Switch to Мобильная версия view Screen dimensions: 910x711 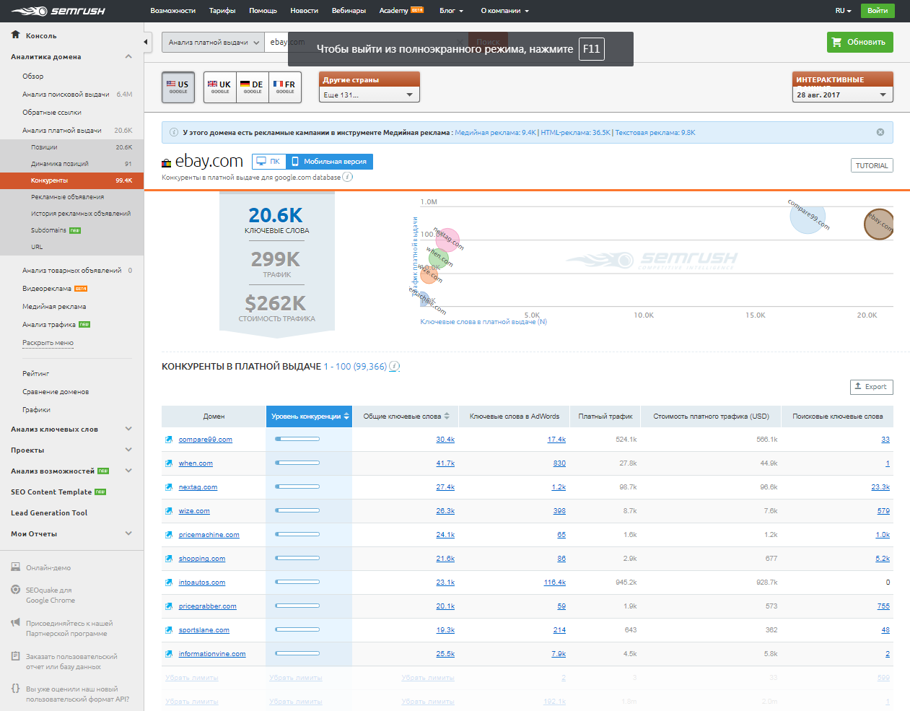tap(336, 161)
